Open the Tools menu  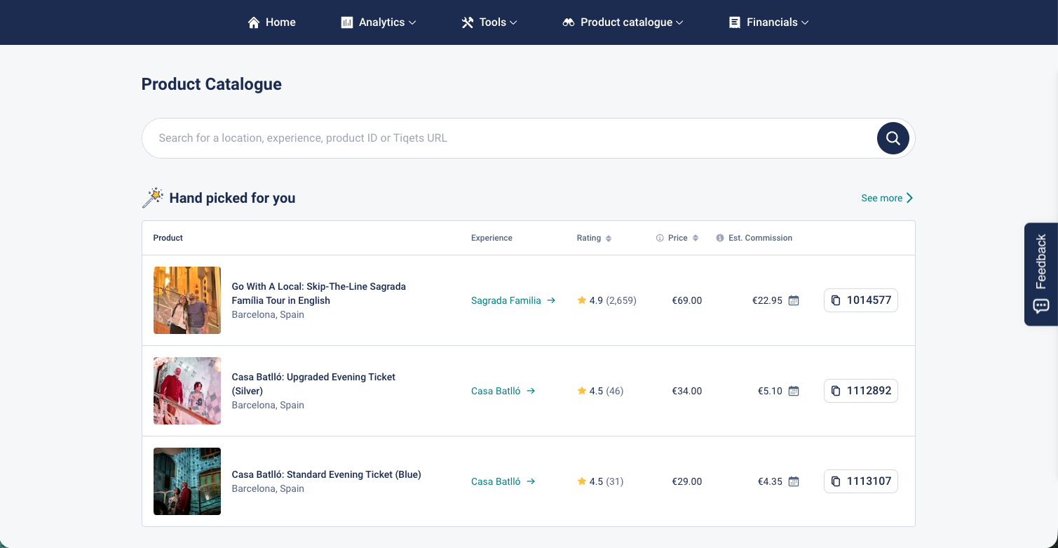[x=489, y=22]
